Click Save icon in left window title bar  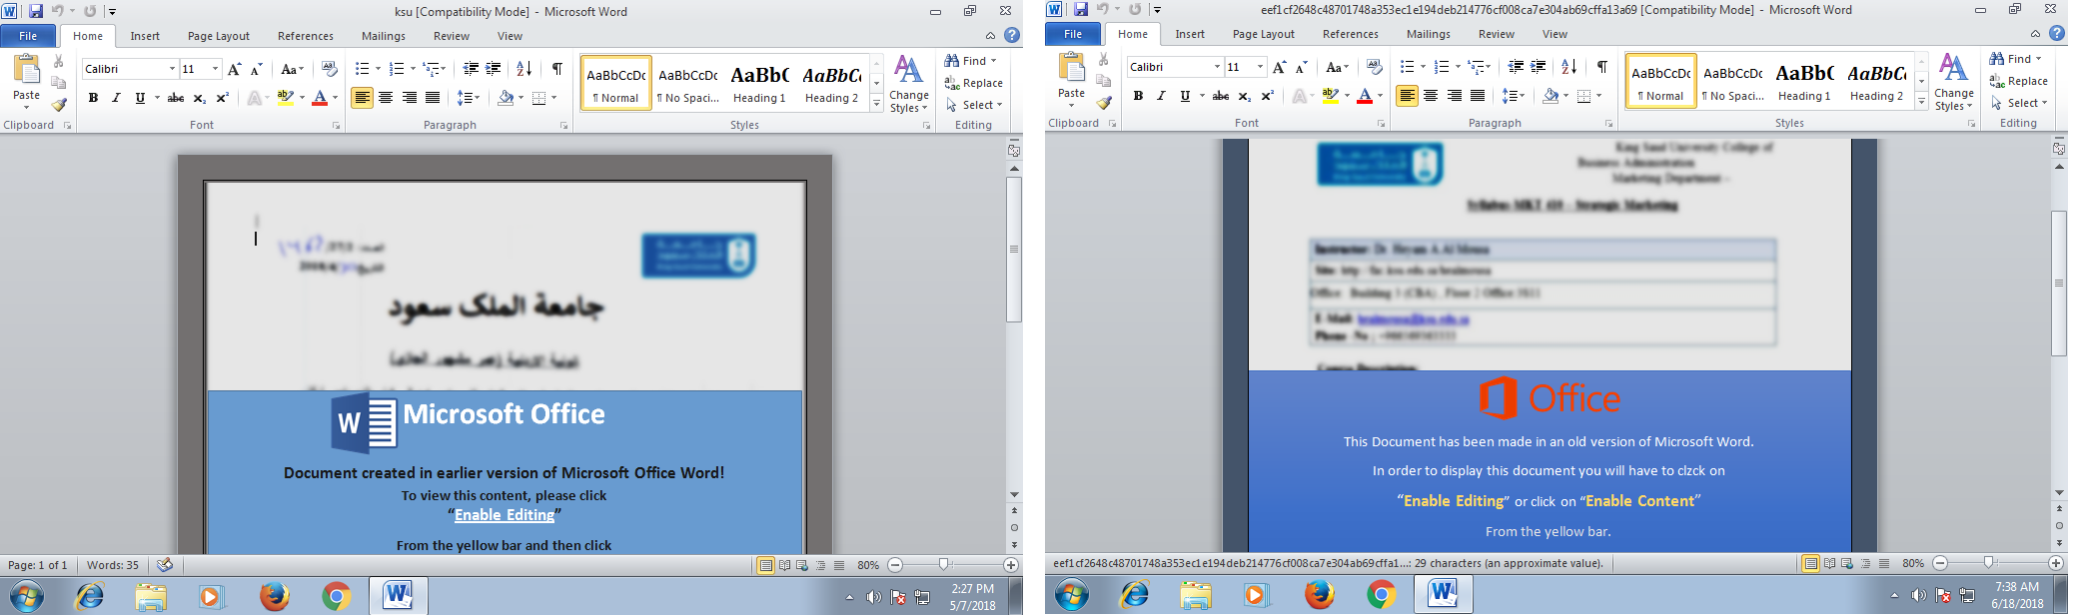coord(36,11)
